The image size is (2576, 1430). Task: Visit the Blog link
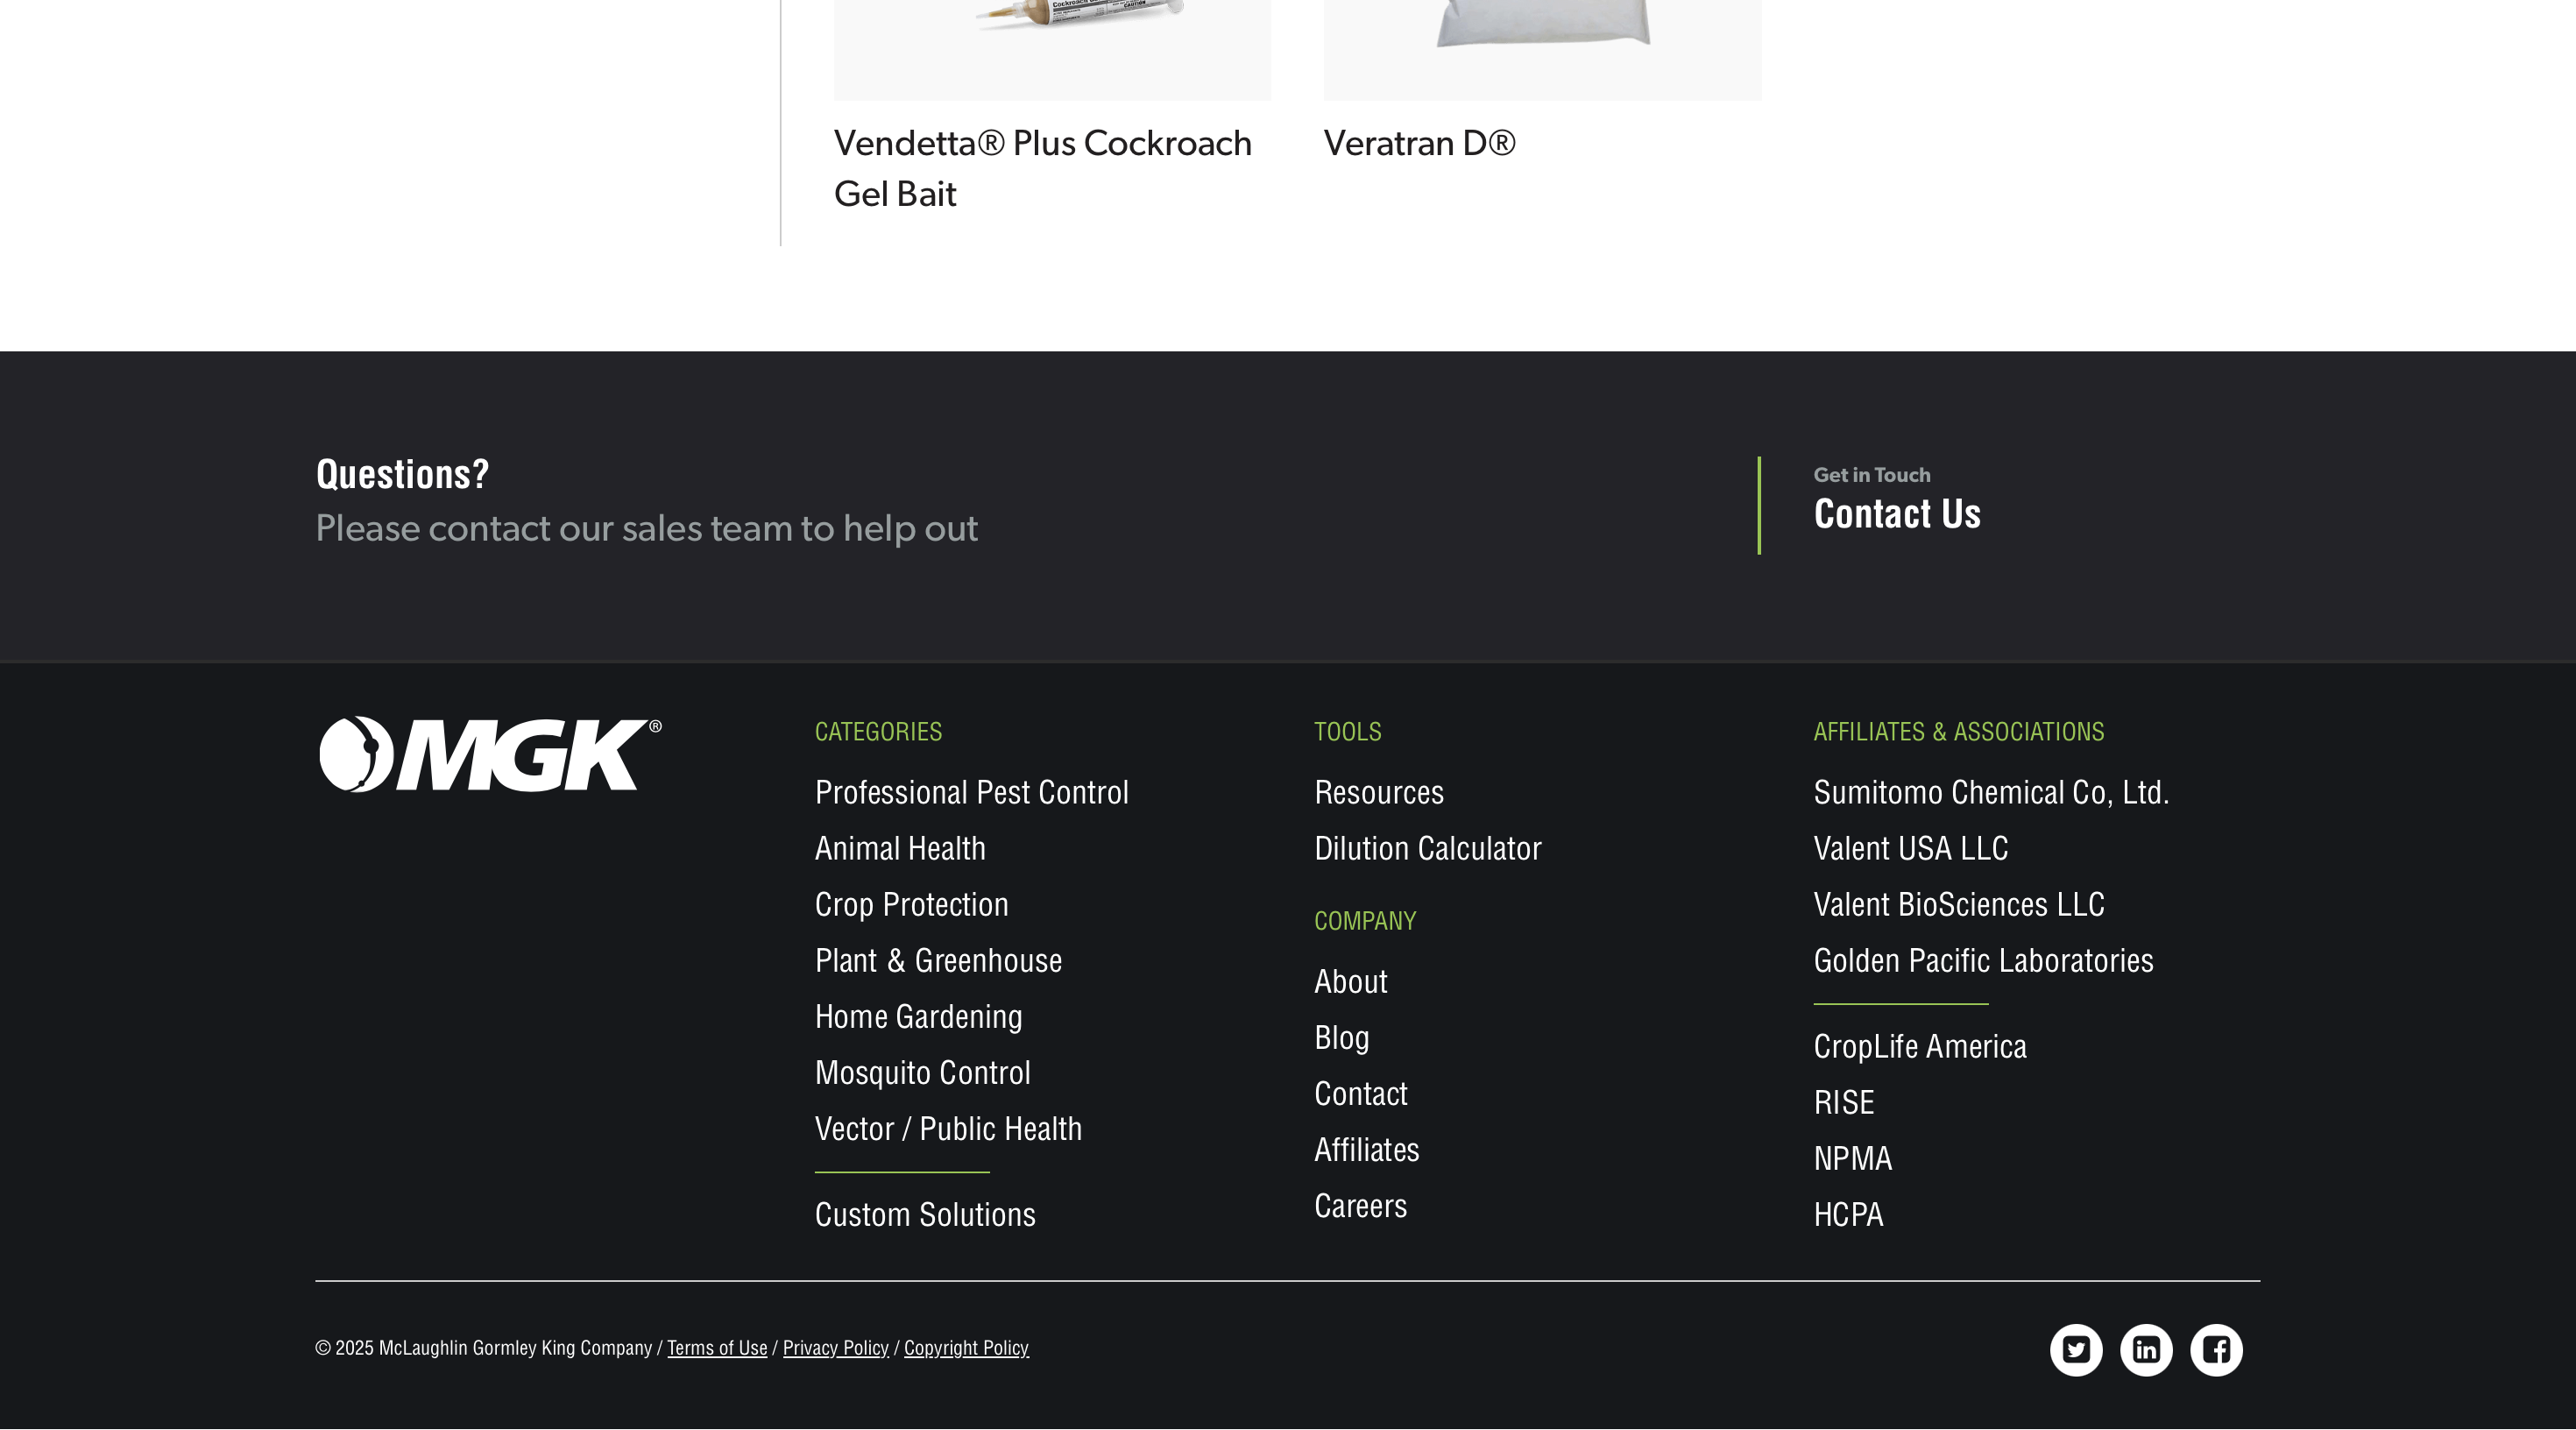(x=1342, y=1038)
